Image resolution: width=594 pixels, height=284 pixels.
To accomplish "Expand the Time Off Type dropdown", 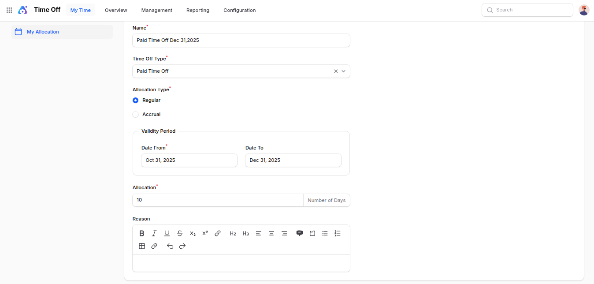I will (344, 71).
